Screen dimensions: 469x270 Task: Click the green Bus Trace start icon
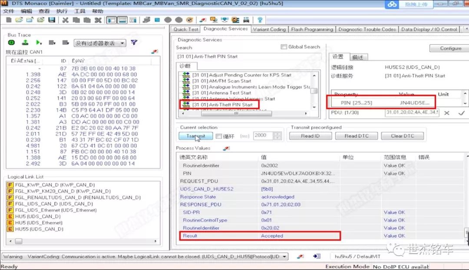click(x=11, y=43)
